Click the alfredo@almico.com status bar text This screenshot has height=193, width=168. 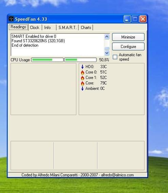117,175
